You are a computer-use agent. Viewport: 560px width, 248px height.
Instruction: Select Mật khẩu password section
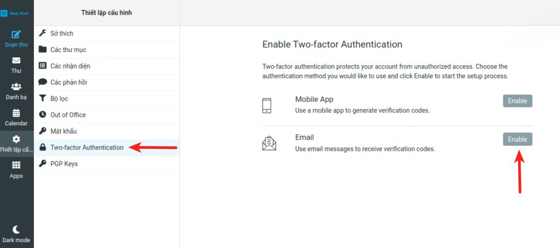[x=63, y=131]
